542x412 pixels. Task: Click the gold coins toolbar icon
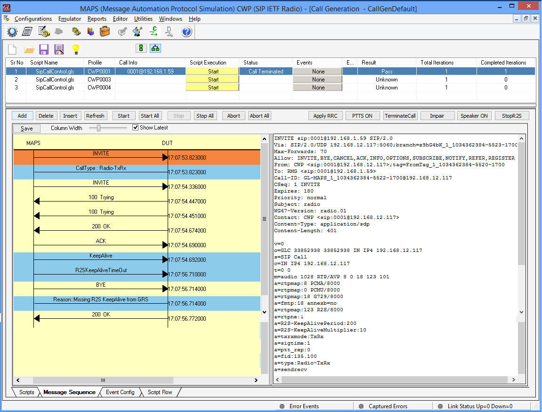[x=76, y=32]
